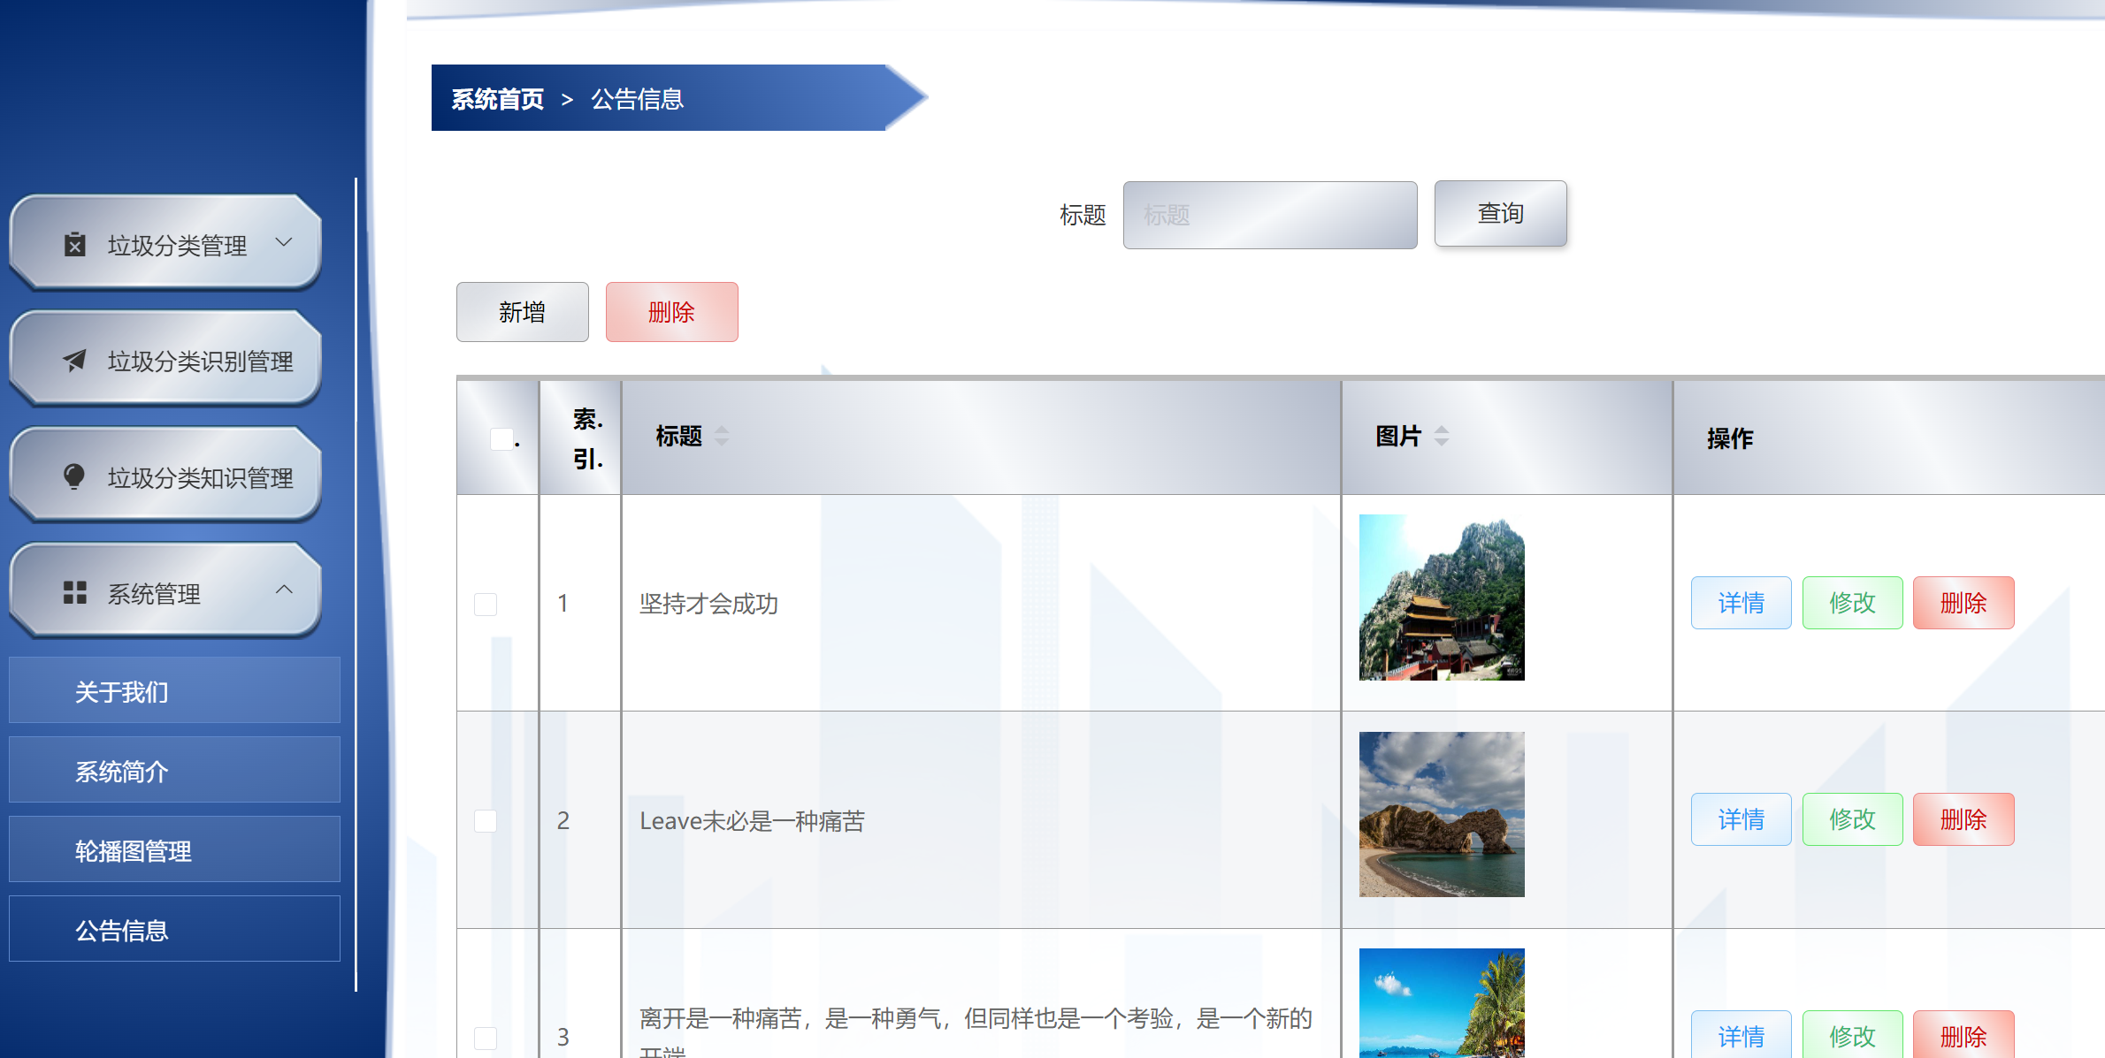This screenshot has width=2105, height=1058.
Task: Click 删除 for row Leave未必是一种痛苦
Action: pos(1963,819)
